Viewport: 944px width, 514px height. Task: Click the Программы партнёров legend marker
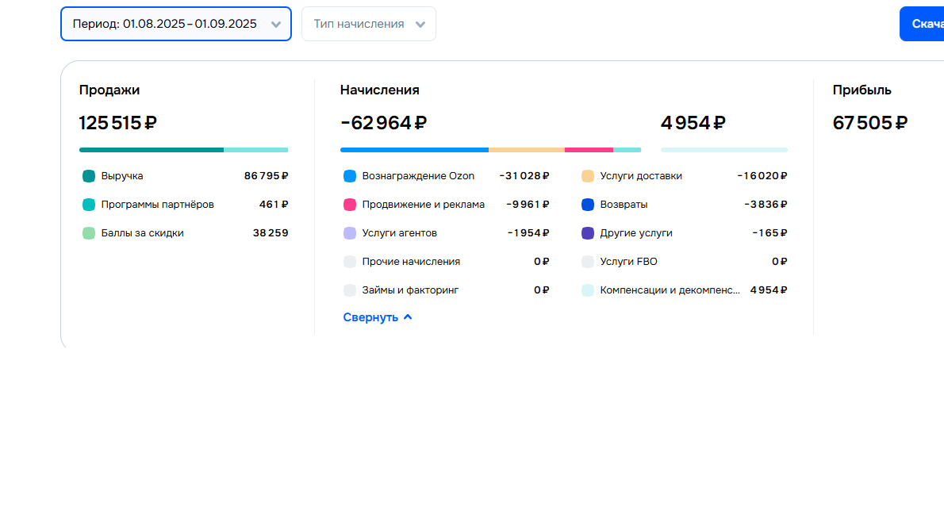click(x=89, y=205)
